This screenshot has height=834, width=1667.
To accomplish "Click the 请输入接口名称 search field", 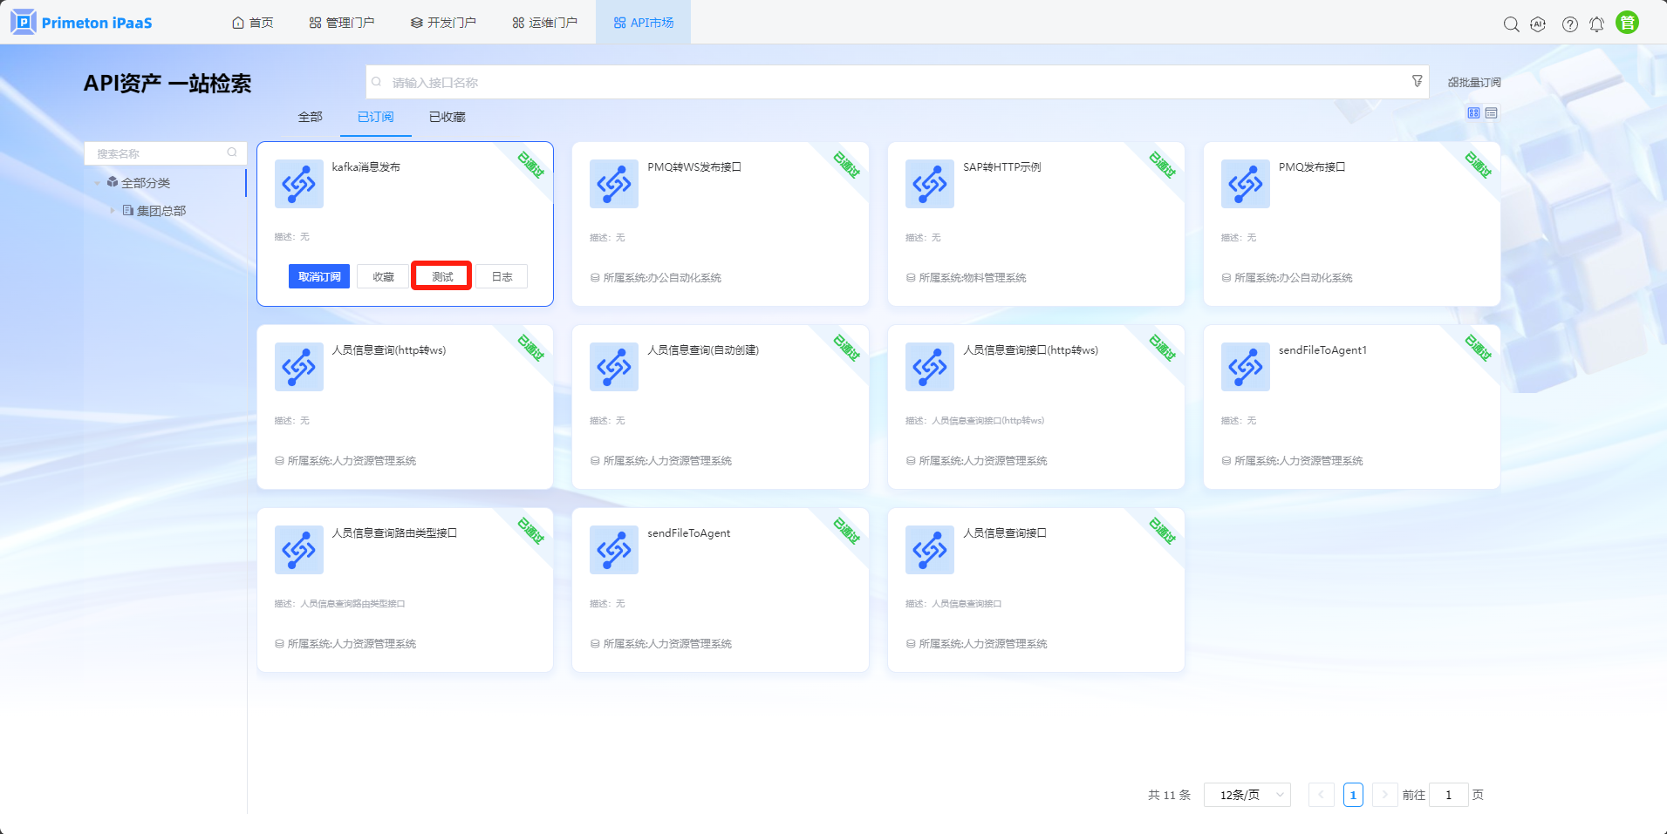I will point(890,83).
